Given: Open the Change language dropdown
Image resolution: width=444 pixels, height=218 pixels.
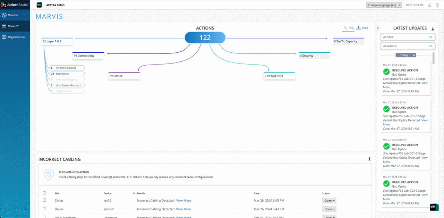Looking at the screenshot, I should click(384, 5).
